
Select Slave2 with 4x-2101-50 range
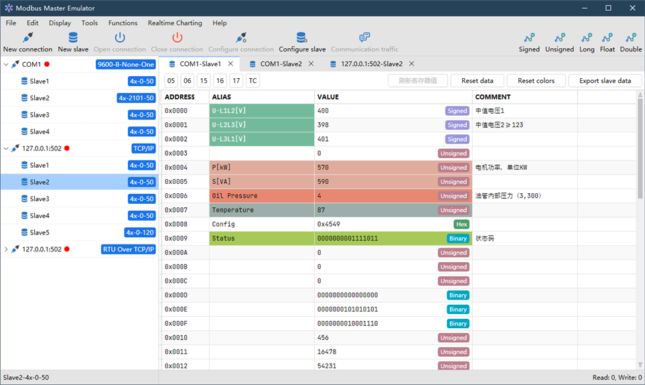point(80,98)
